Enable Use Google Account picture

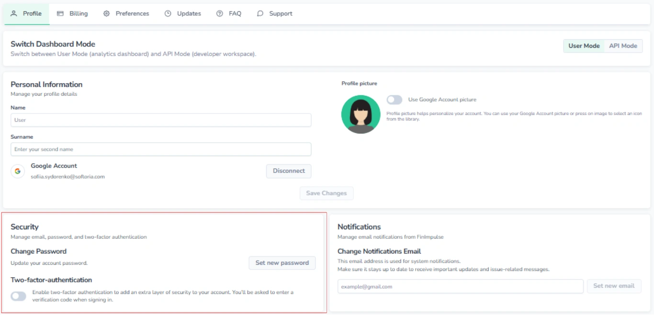(395, 100)
